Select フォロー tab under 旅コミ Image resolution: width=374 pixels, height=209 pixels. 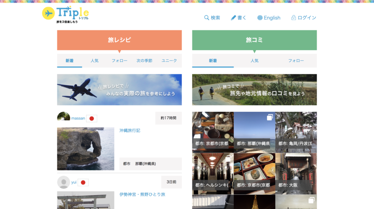pos(296,61)
